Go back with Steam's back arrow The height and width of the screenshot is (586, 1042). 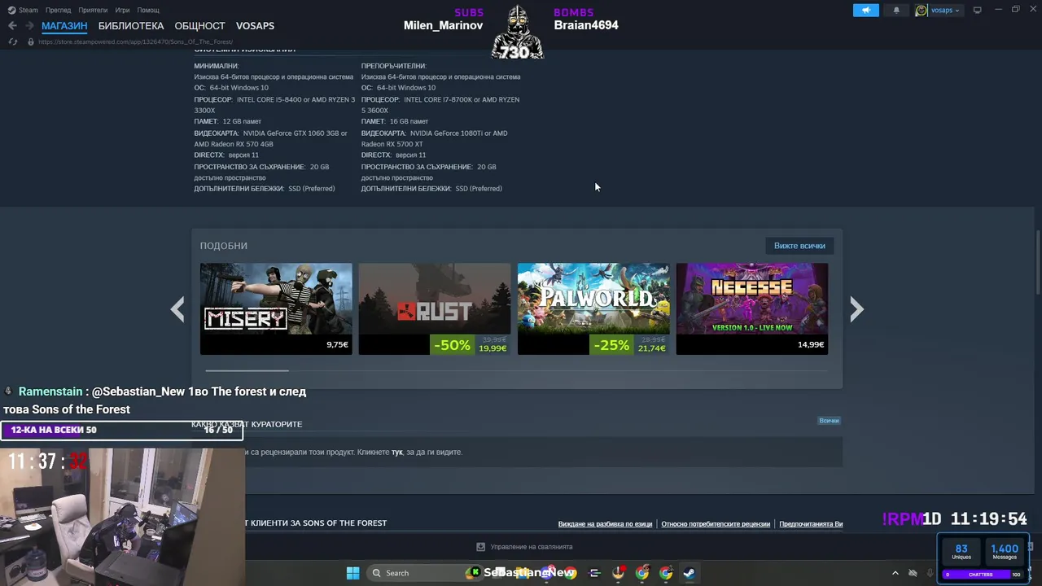(12, 26)
